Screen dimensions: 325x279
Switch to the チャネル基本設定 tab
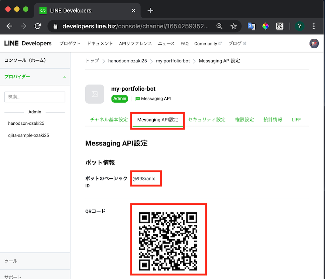point(109,120)
